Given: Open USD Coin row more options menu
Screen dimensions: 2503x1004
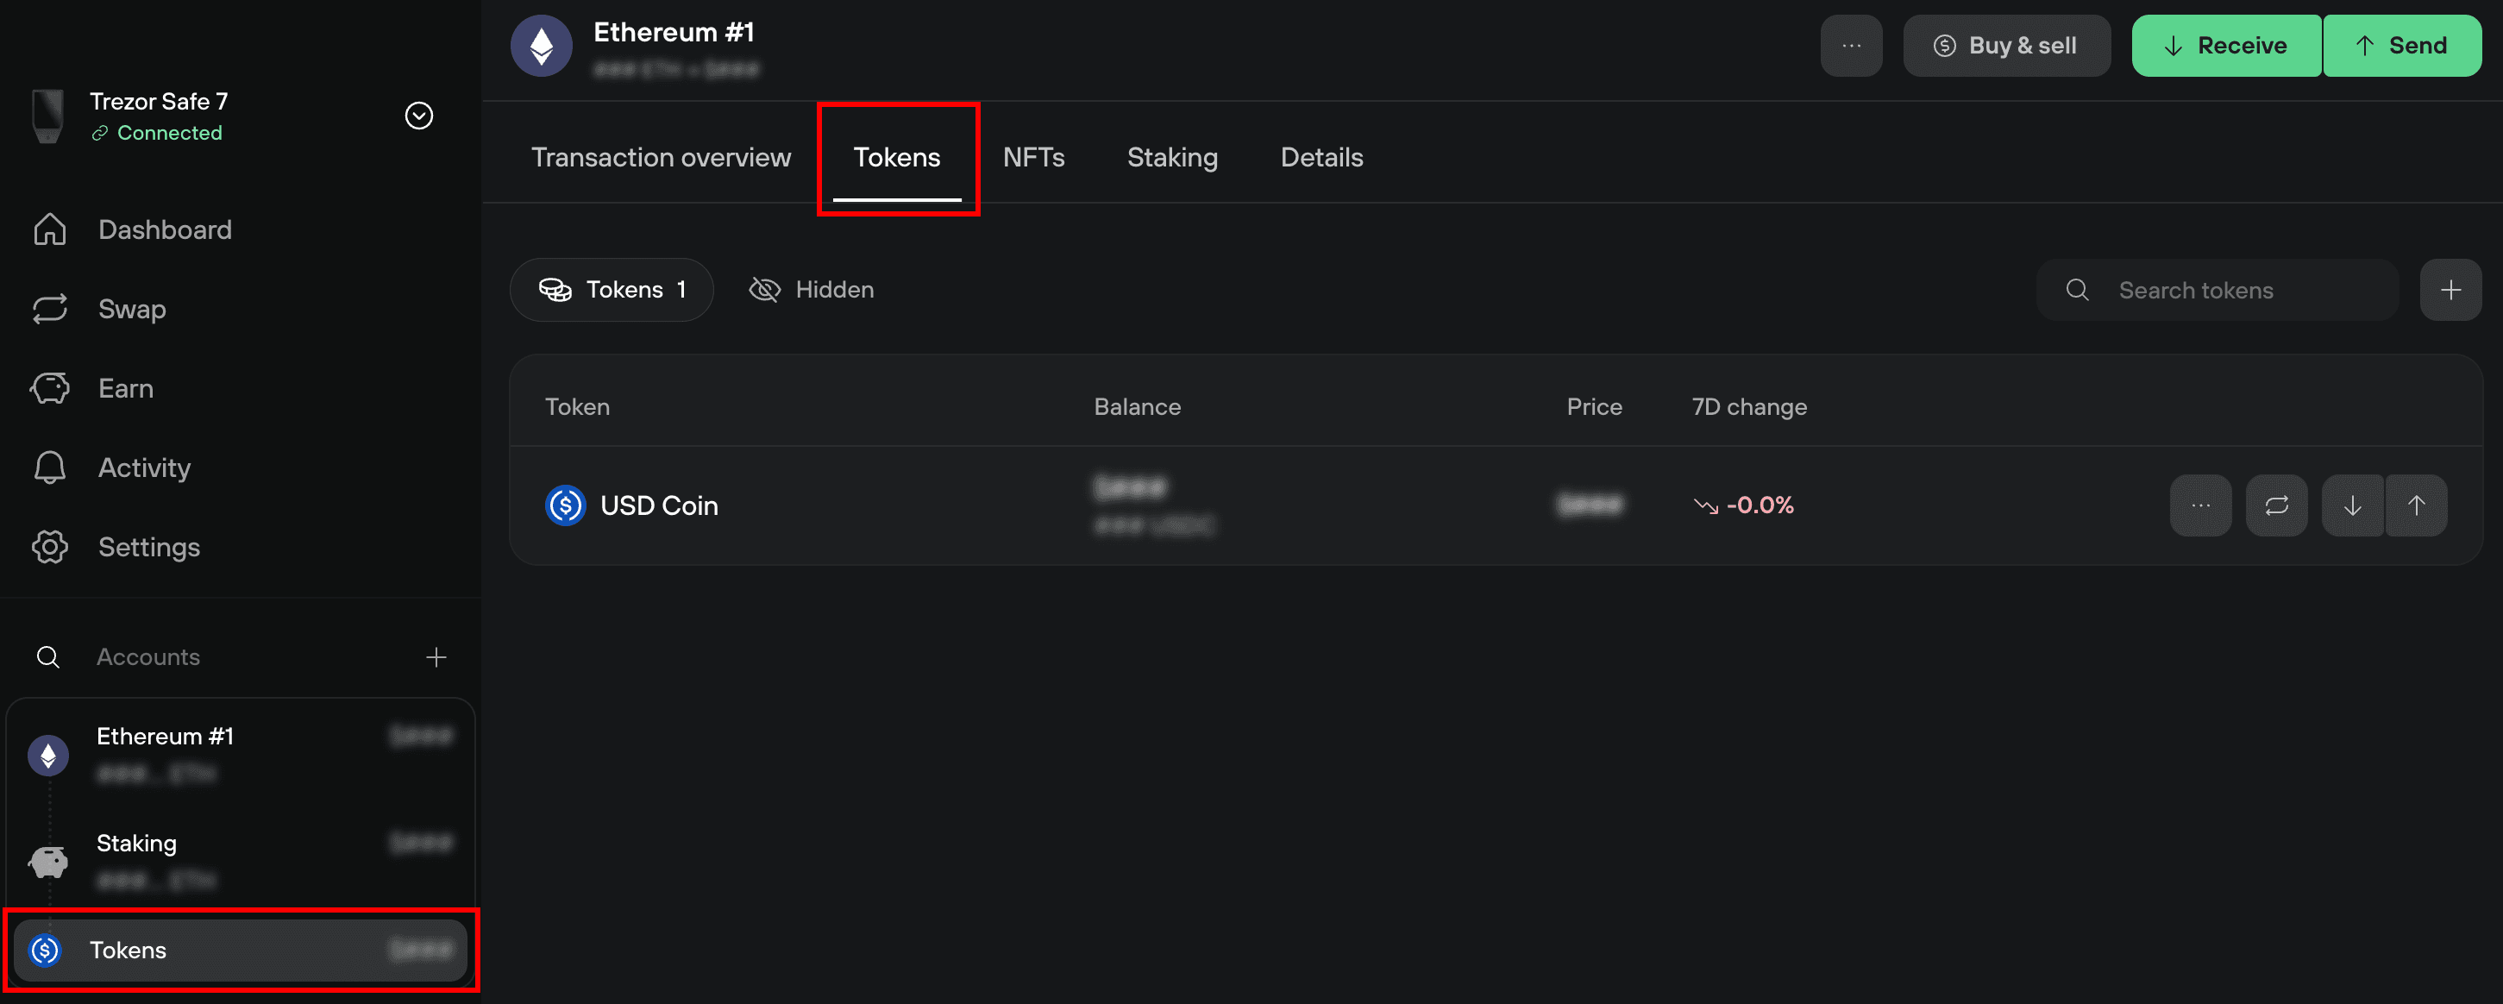Looking at the screenshot, I should coord(2201,505).
